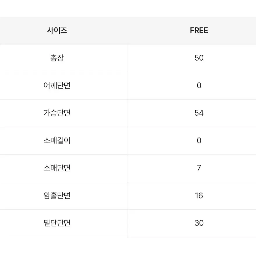
Task: Click the 소매단면 value 7
Action: 199,168
